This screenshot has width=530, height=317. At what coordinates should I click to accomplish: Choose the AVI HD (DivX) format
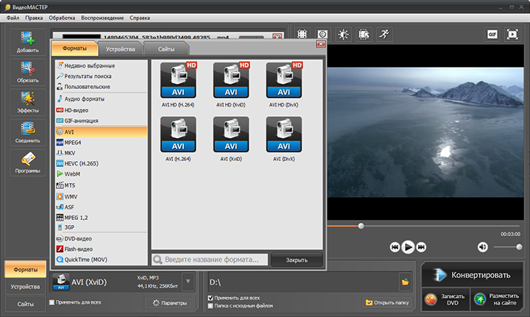point(284,85)
